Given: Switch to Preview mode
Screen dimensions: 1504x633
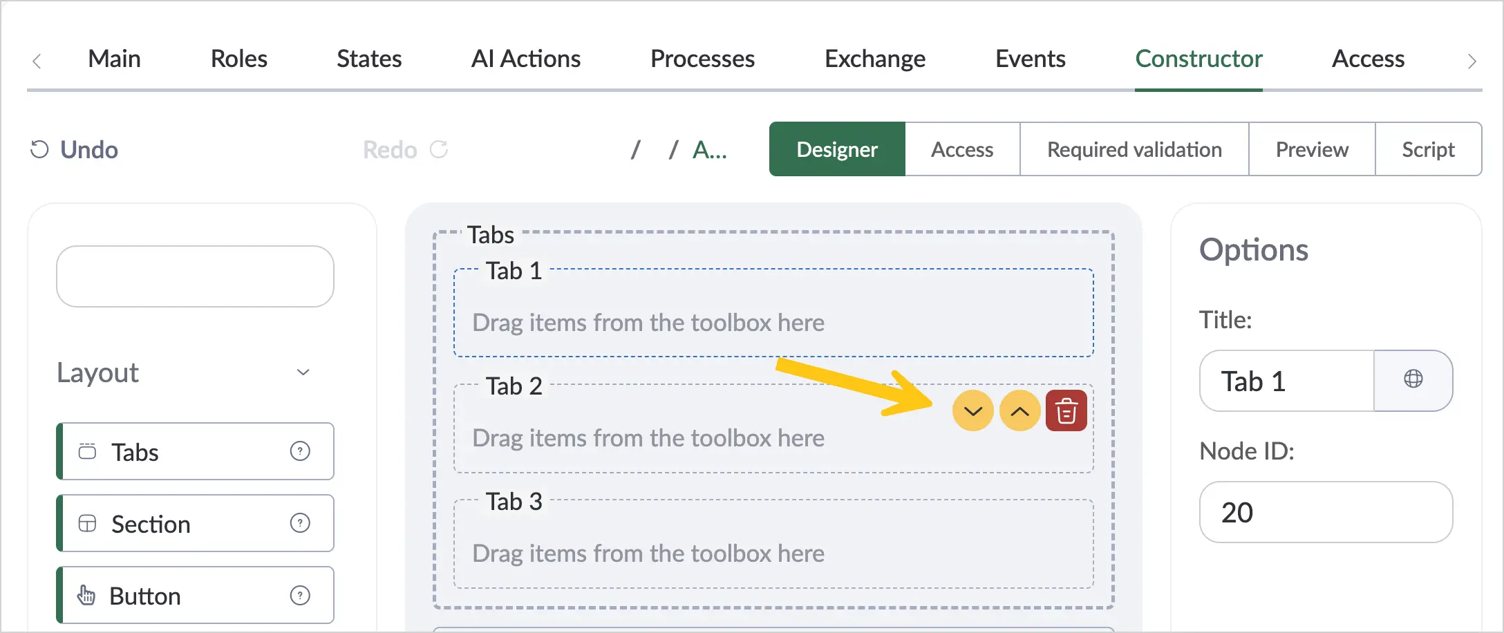Looking at the screenshot, I should pos(1312,149).
